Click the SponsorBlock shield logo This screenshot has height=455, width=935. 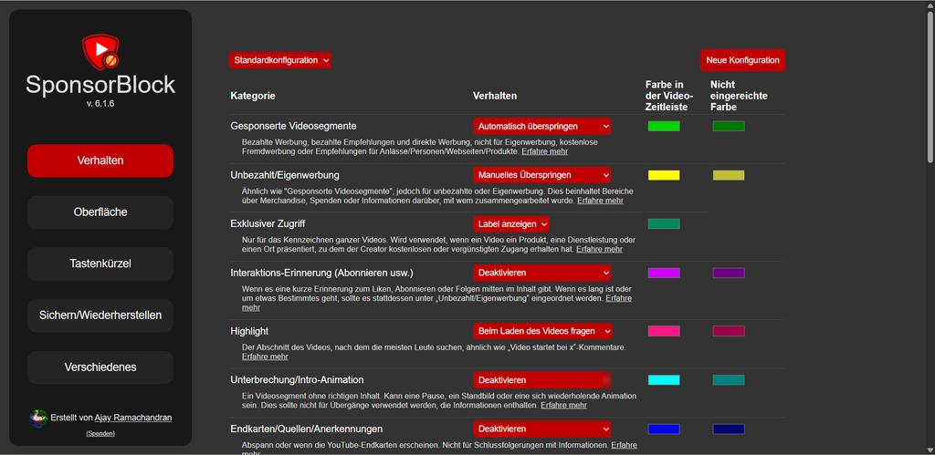(100, 51)
